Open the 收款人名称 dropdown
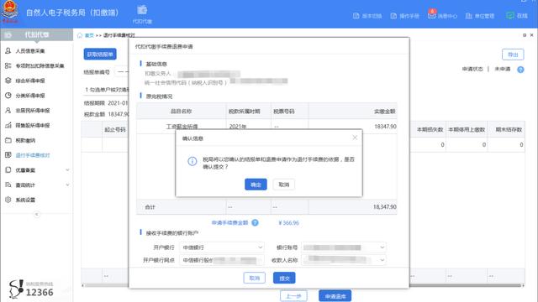The width and height of the screenshot is (538, 302). (x=344, y=260)
